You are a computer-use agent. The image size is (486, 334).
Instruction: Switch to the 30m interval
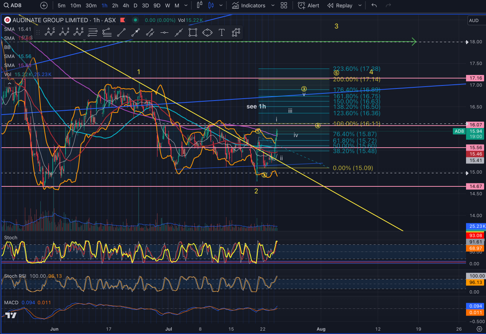pos(91,6)
